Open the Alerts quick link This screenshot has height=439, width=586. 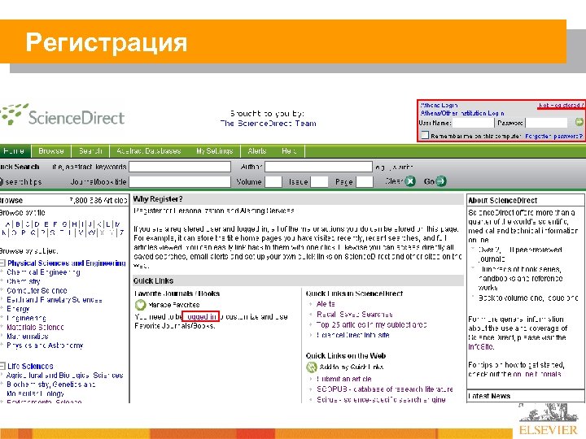click(326, 304)
